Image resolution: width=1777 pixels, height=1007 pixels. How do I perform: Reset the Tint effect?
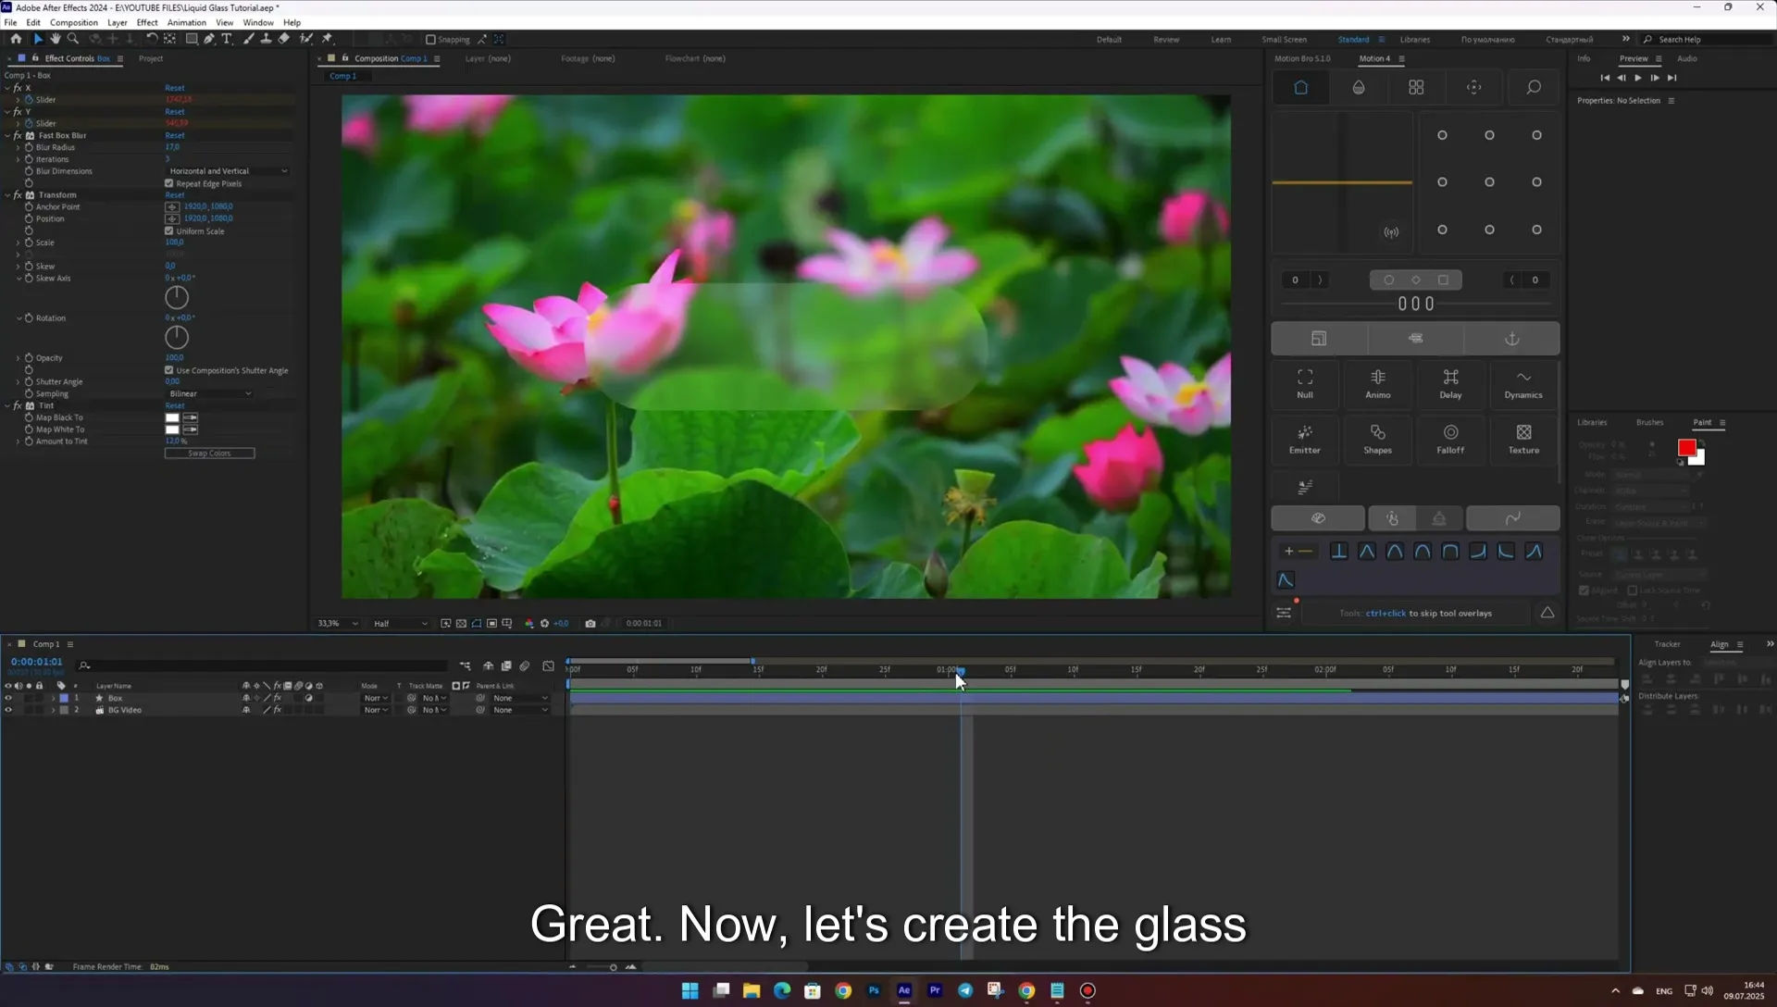click(175, 405)
